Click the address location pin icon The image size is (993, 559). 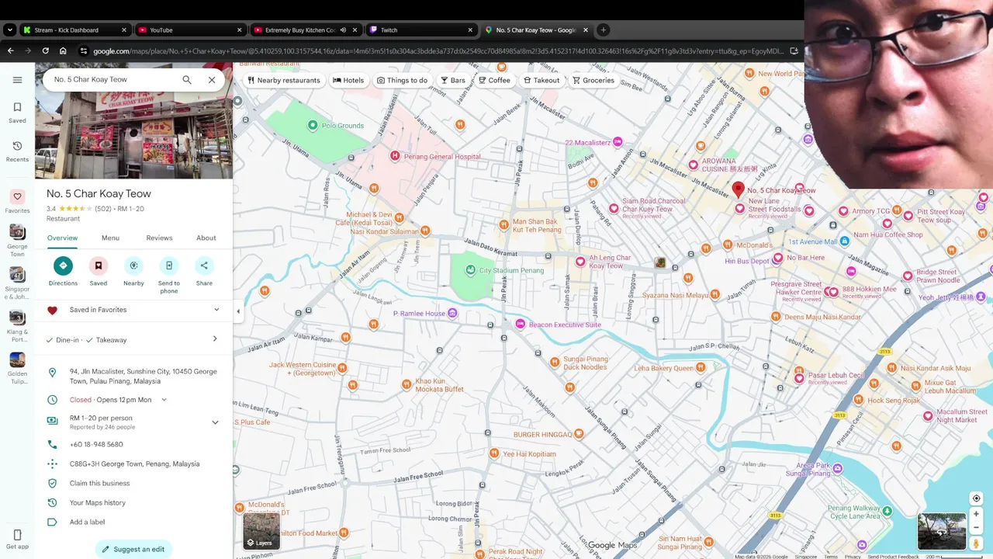coord(52,373)
